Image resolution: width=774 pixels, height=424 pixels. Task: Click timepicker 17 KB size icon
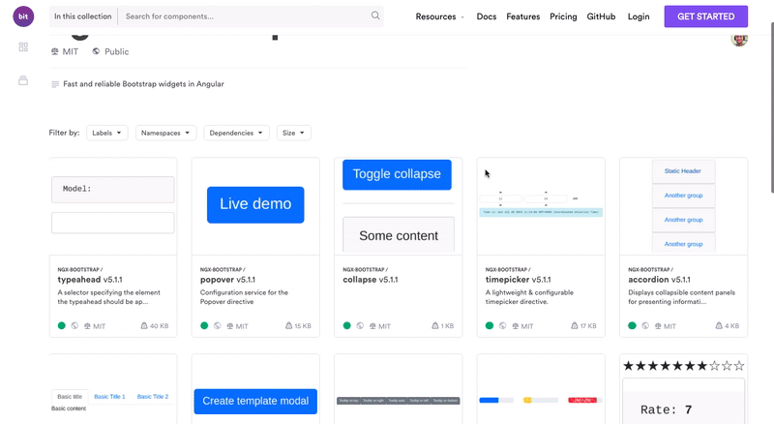point(574,325)
